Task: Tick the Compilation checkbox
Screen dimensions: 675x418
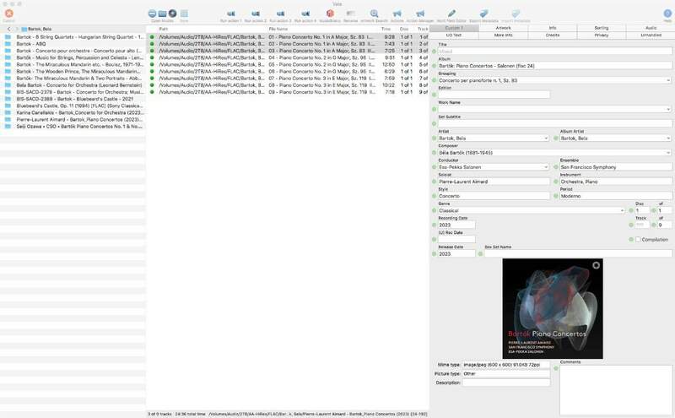Action: point(638,239)
